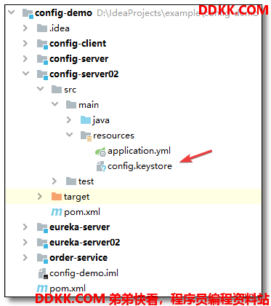Screen dimensions: 271x306
Task: Collapse the config-server02 module
Action: pos(25,74)
